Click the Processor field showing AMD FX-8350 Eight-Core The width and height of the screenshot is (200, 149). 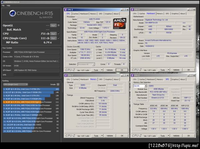coord(36,52)
